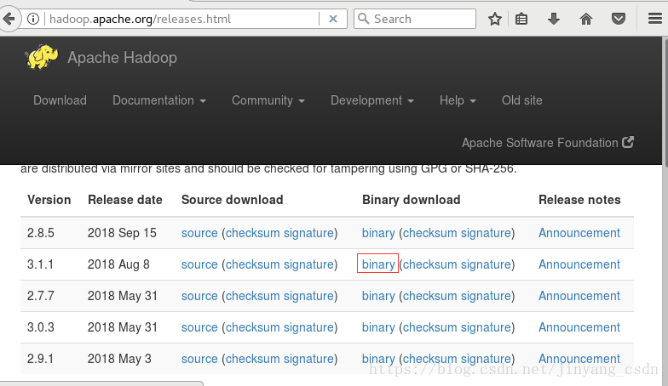The width and height of the screenshot is (668, 386).
Task: Open binary signature for version 3.1.1
Action: [486, 264]
